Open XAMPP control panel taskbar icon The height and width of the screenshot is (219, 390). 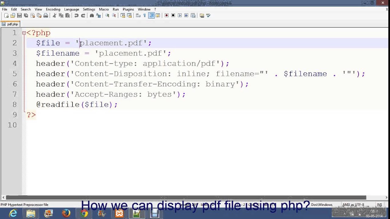(119, 214)
